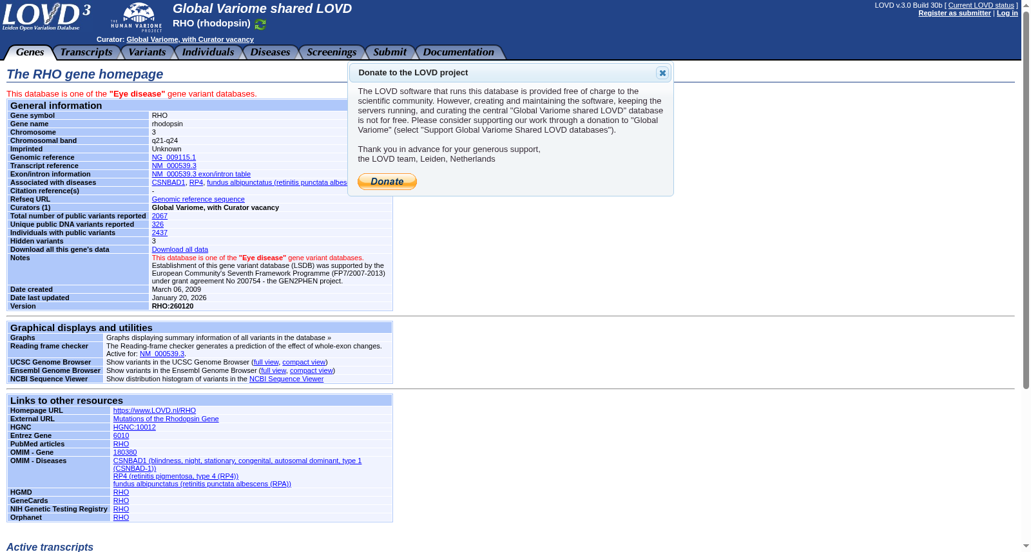Open OMIM CSNBAD1 blindness disease link

click(237, 464)
